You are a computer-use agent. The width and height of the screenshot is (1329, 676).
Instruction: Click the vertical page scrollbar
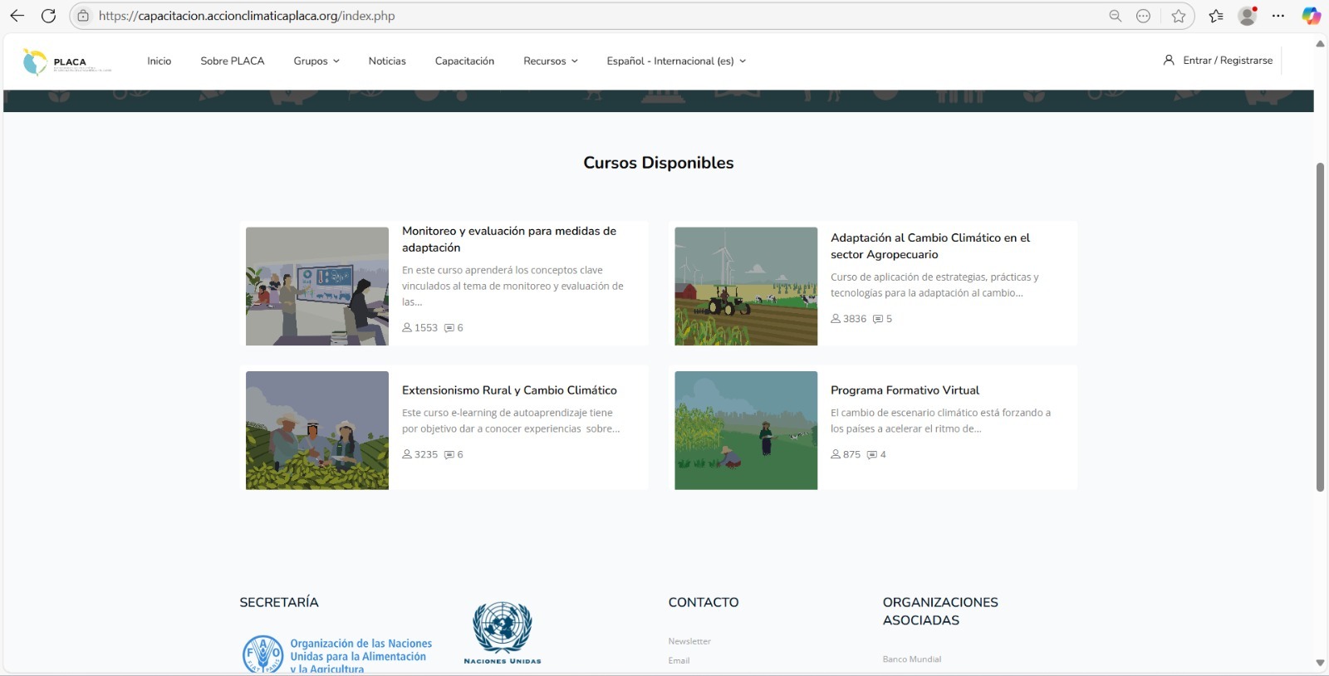tap(1319, 327)
